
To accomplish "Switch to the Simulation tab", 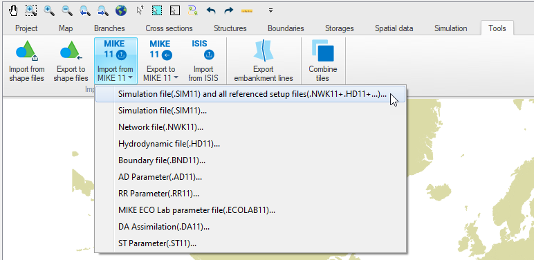I will click(450, 28).
